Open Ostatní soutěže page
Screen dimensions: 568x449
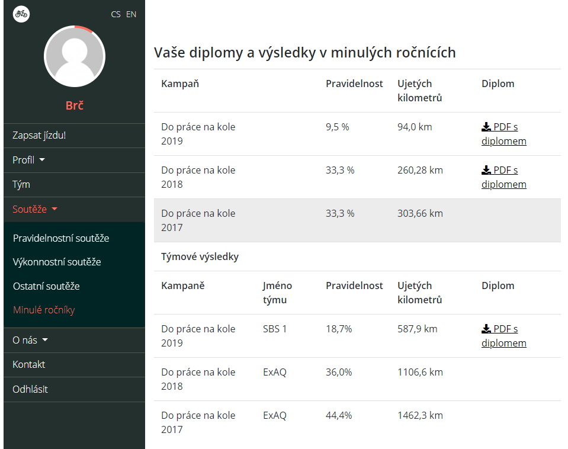[46, 286]
